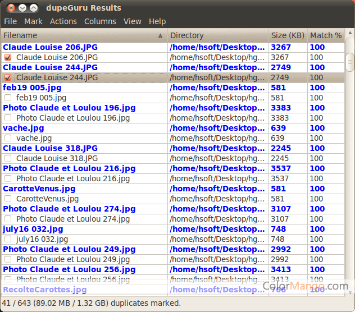
Task: Open the Actions menu
Action: point(63,21)
